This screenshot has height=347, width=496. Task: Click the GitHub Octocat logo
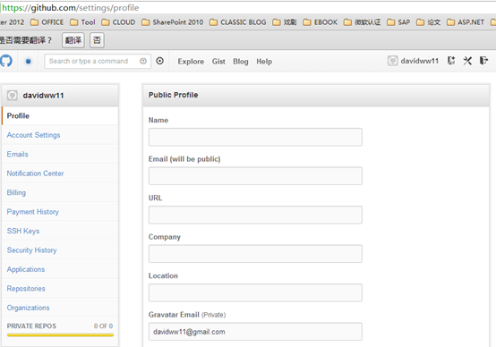(x=5, y=61)
